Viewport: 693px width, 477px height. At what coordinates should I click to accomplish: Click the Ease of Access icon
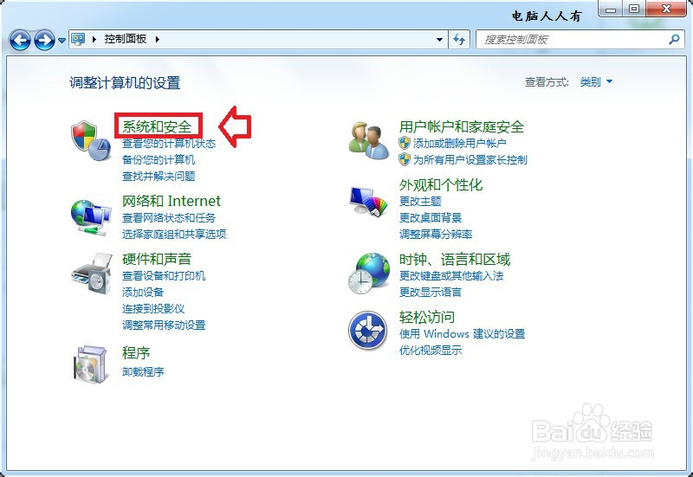click(x=367, y=331)
